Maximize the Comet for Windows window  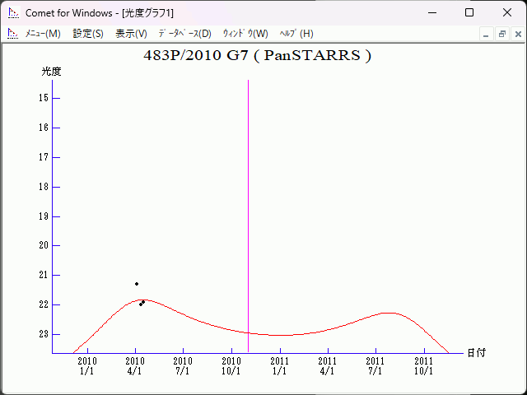(x=469, y=13)
